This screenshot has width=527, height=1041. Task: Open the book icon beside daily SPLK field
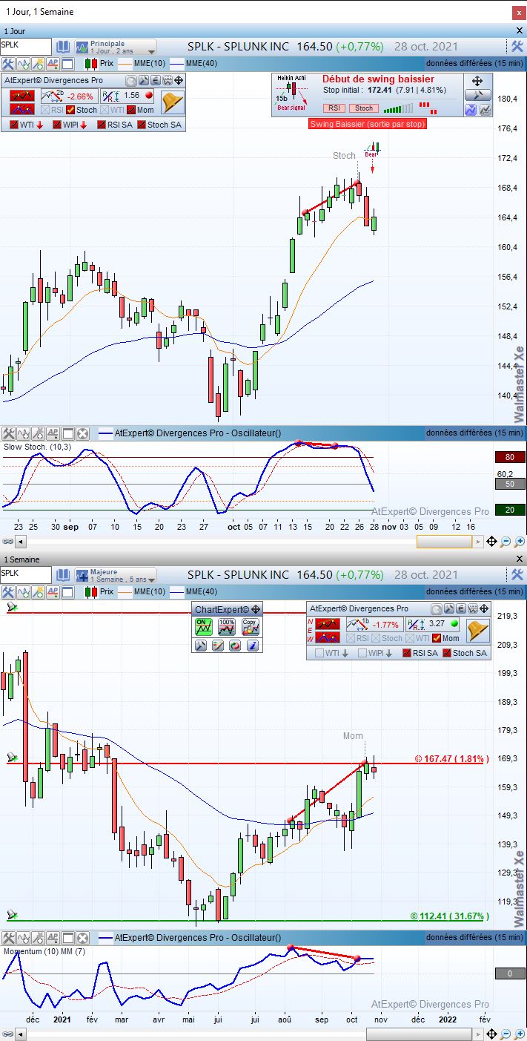click(63, 46)
